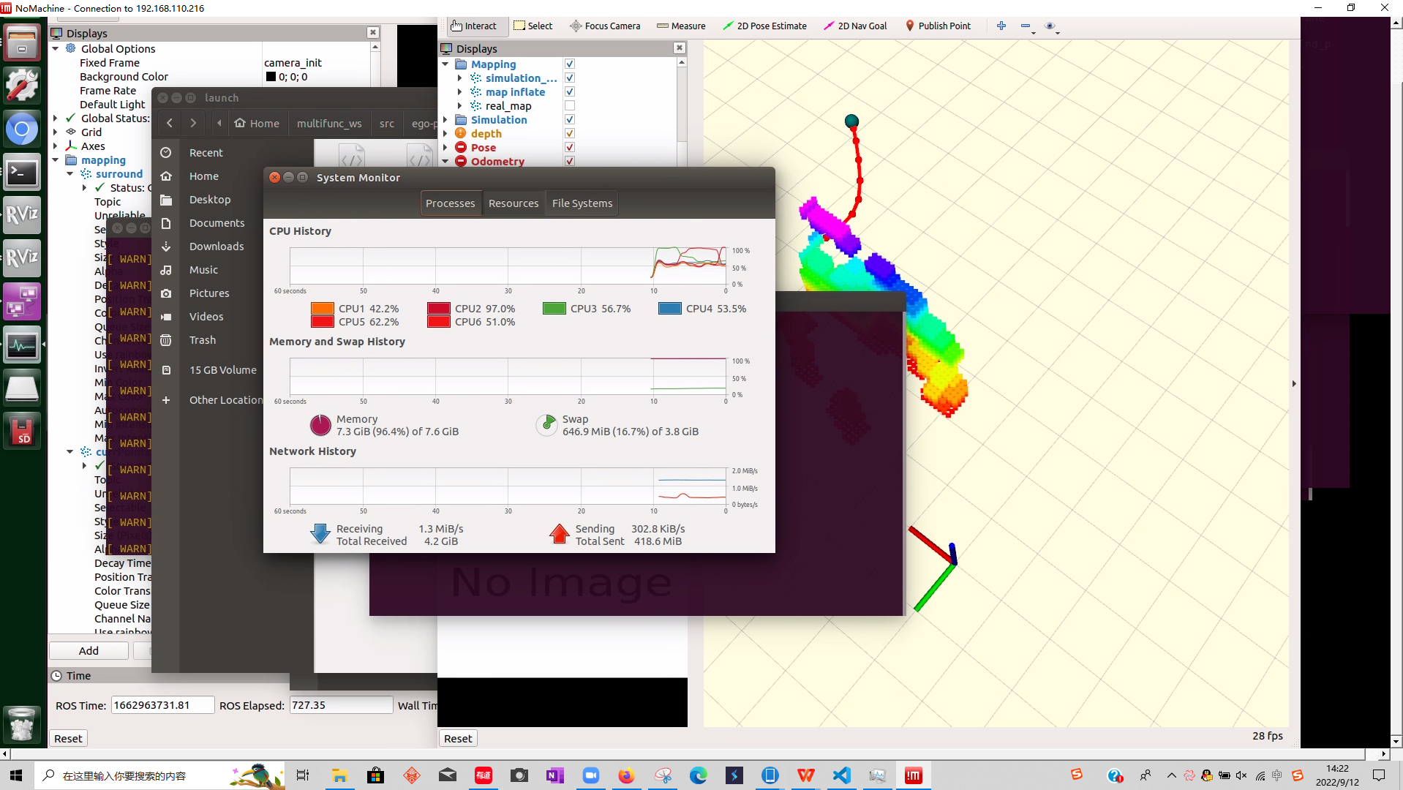Expand the Global Status tree item

(56, 118)
